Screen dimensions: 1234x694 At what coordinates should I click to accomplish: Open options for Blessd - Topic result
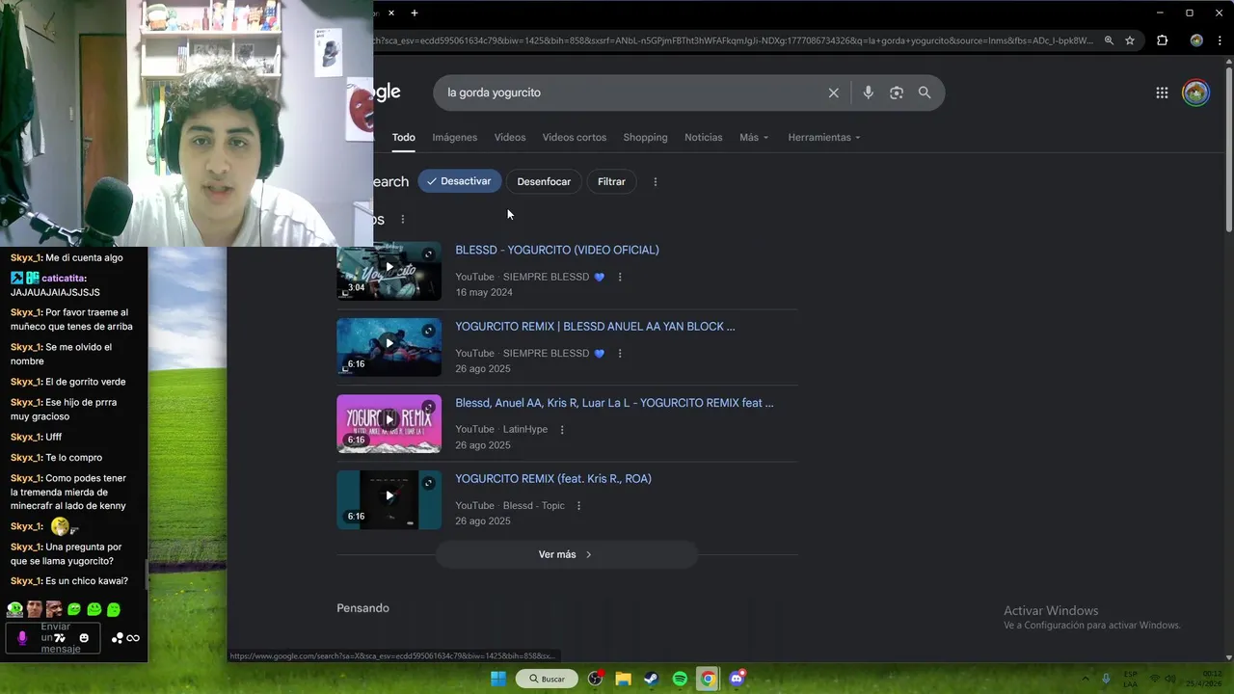tap(579, 505)
